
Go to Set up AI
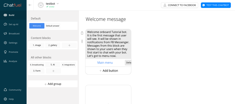click(13, 24)
